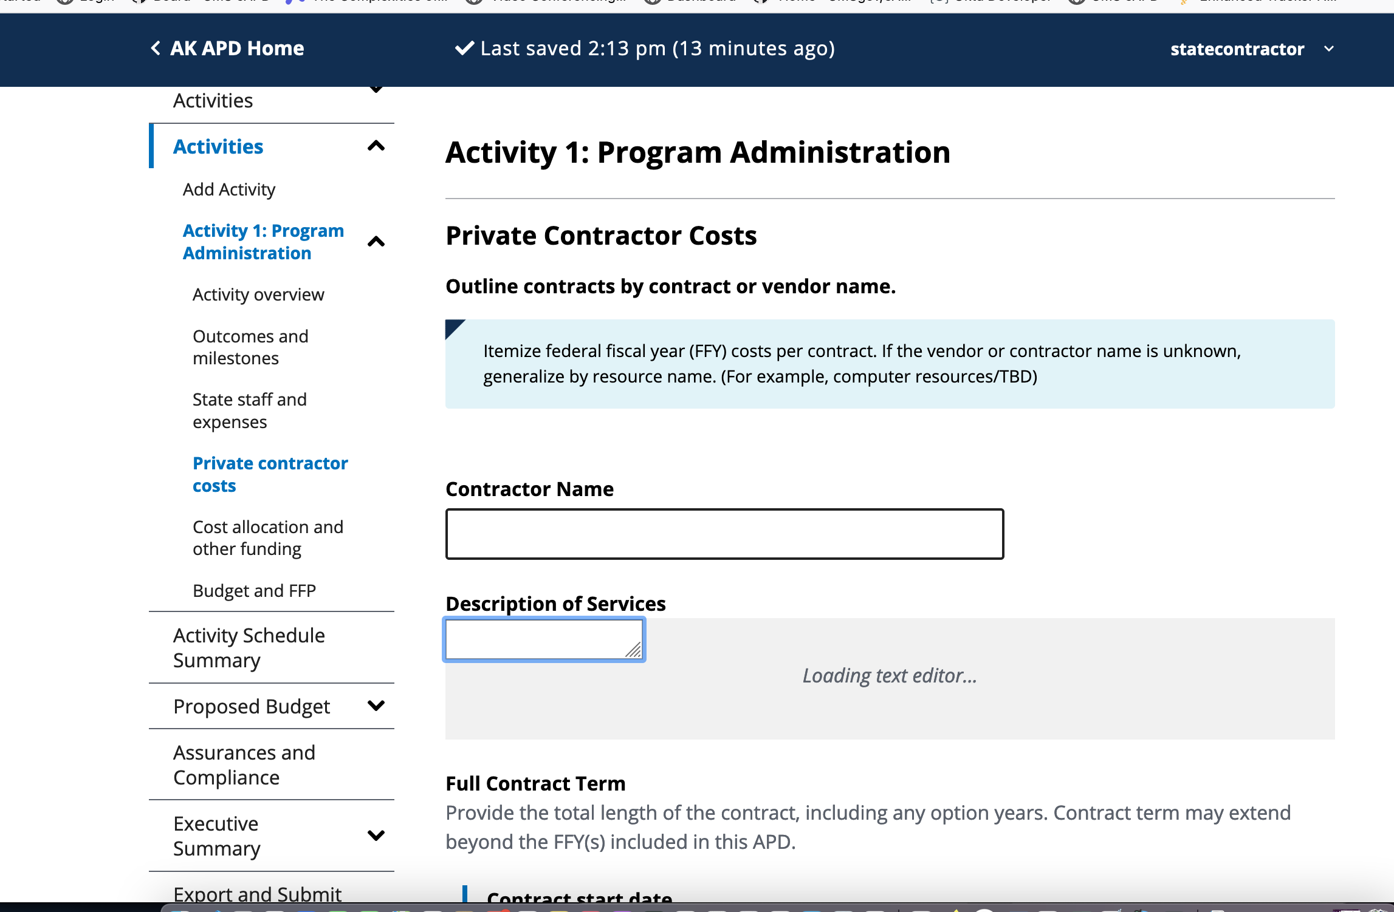Select Add Activity
Screen dimensions: 1394x912
[229, 189]
